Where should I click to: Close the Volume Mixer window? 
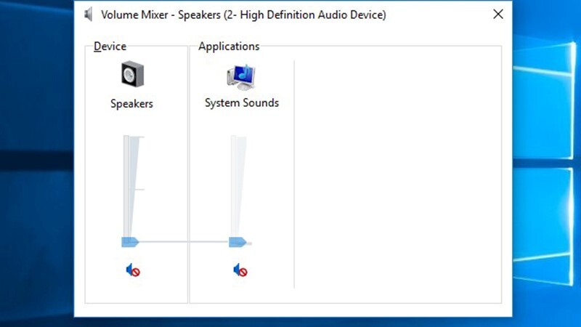(x=498, y=14)
